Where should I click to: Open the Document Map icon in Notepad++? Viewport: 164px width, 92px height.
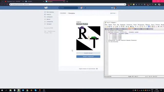coord(153,27)
